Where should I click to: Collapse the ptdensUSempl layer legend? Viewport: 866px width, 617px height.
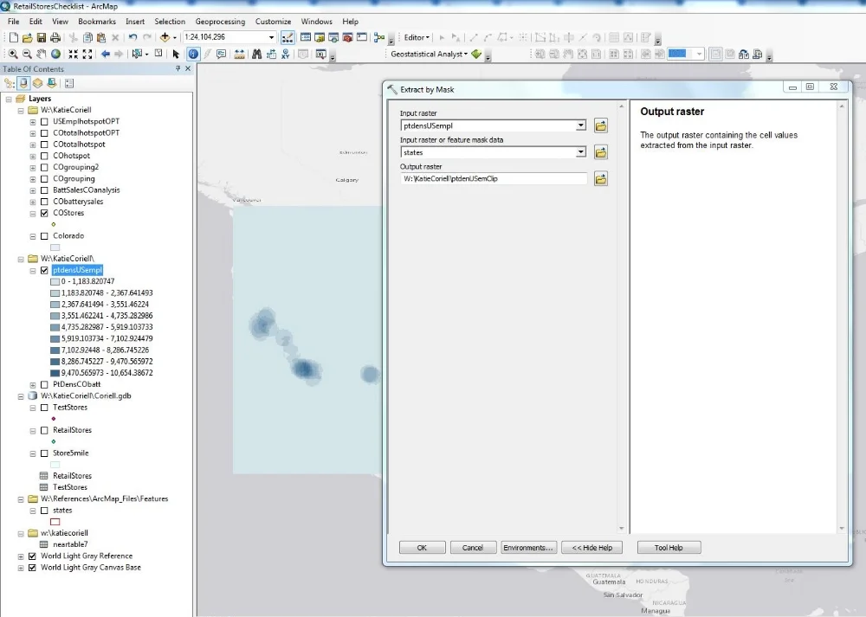pyautogui.click(x=33, y=270)
